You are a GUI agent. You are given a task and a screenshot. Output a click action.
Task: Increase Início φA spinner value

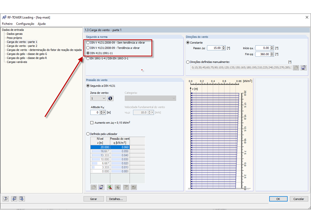pyautogui.click(x=272, y=47)
